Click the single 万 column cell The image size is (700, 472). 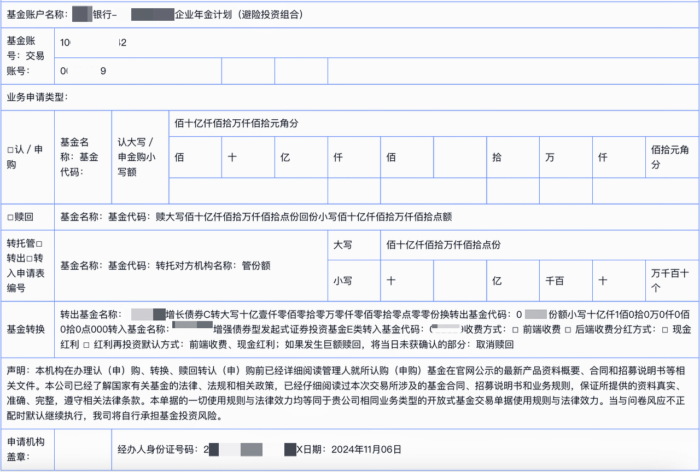coord(566,158)
